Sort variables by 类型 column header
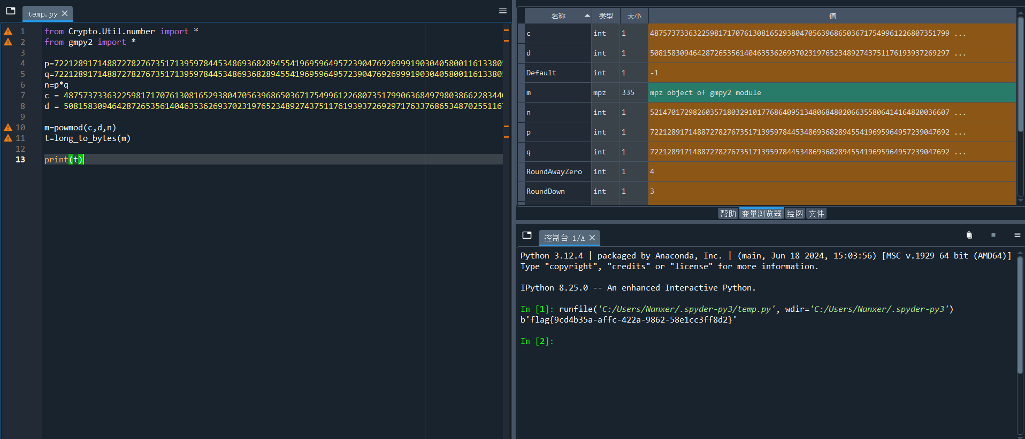 pyautogui.click(x=606, y=16)
